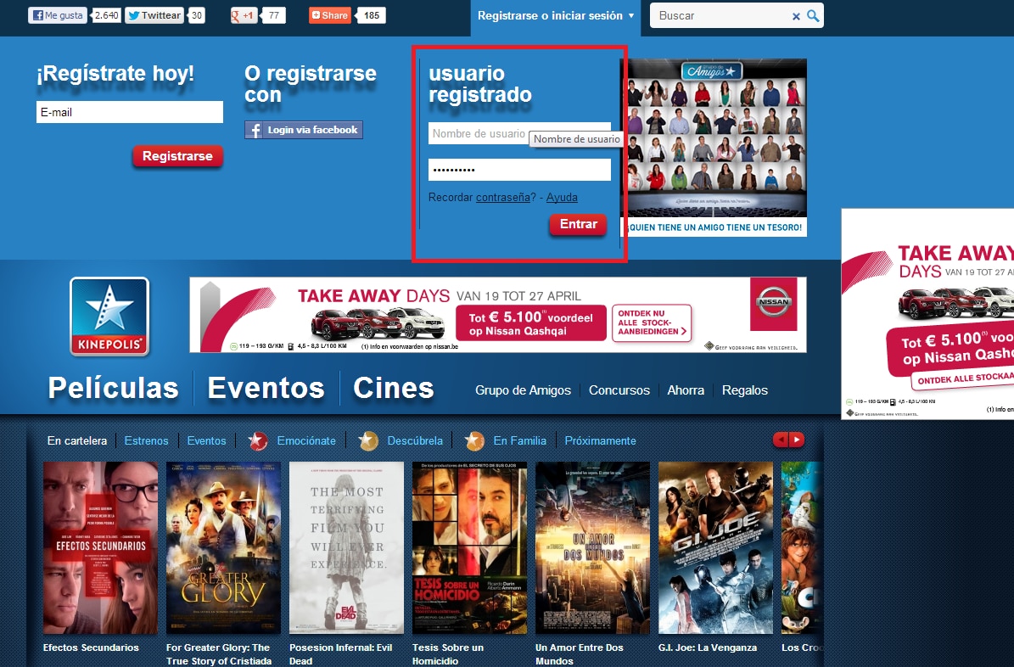This screenshot has width=1014, height=667.
Task: Open the Películas main menu
Action: pyautogui.click(x=113, y=388)
